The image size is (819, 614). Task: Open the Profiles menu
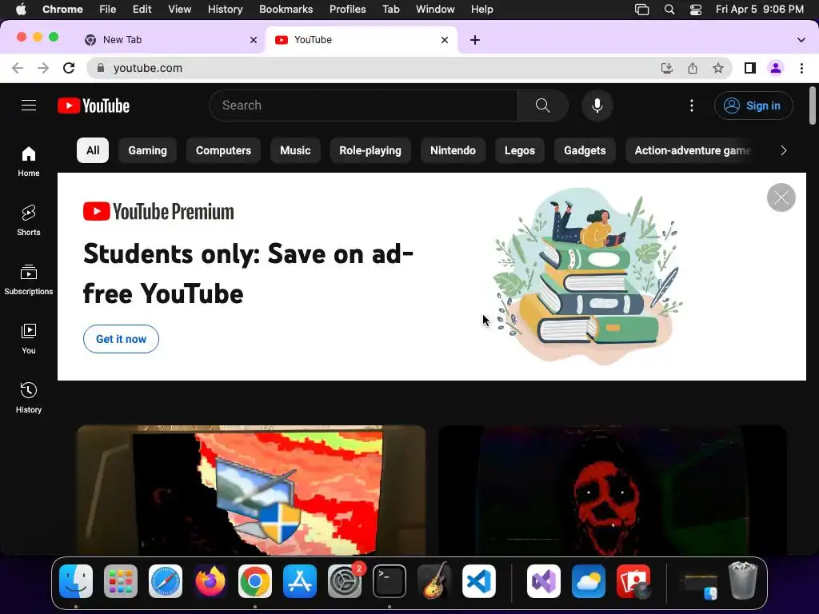coord(347,10)
